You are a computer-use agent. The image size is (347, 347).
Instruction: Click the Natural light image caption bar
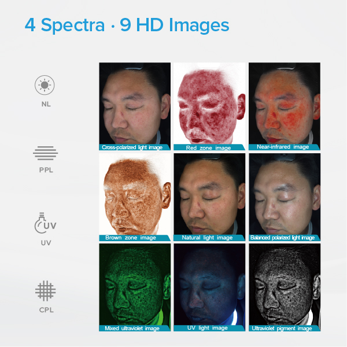click(209, 238)
